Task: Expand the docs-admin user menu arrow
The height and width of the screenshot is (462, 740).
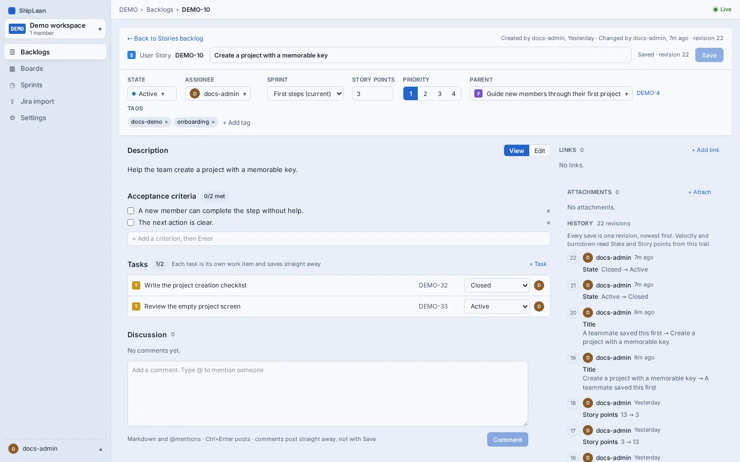Action: tap(101, 449)
